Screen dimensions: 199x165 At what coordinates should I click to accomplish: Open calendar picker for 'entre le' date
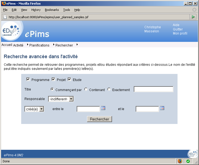103,108
